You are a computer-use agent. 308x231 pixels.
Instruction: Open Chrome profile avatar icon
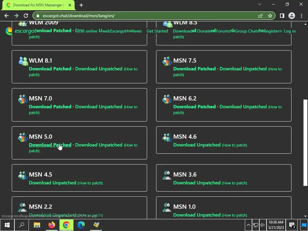click(x=292, y=16)
